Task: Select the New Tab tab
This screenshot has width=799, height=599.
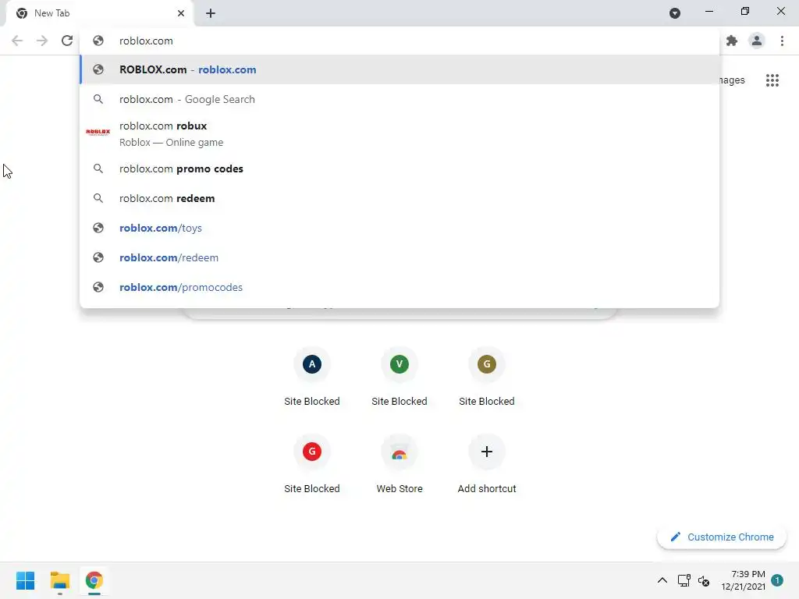Action: [x=100, y=13]
